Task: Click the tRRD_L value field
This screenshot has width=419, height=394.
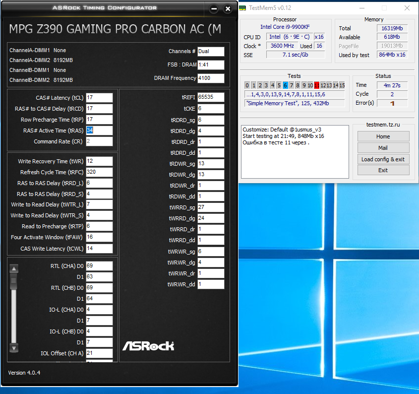Action: pos(99,183)
